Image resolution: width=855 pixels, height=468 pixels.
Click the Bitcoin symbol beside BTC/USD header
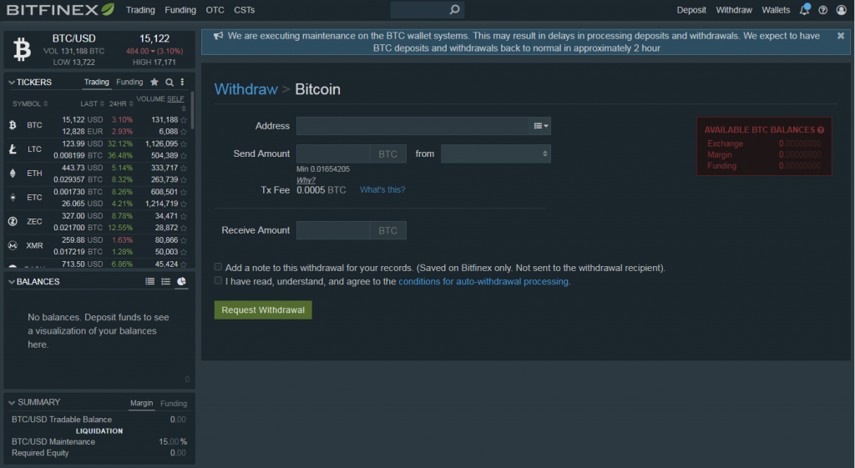(x=22, y=49)
